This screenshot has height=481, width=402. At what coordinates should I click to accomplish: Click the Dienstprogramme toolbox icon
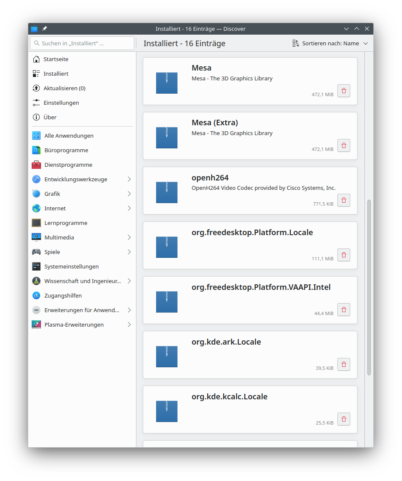pyautogui.click(x=36, y=165)
